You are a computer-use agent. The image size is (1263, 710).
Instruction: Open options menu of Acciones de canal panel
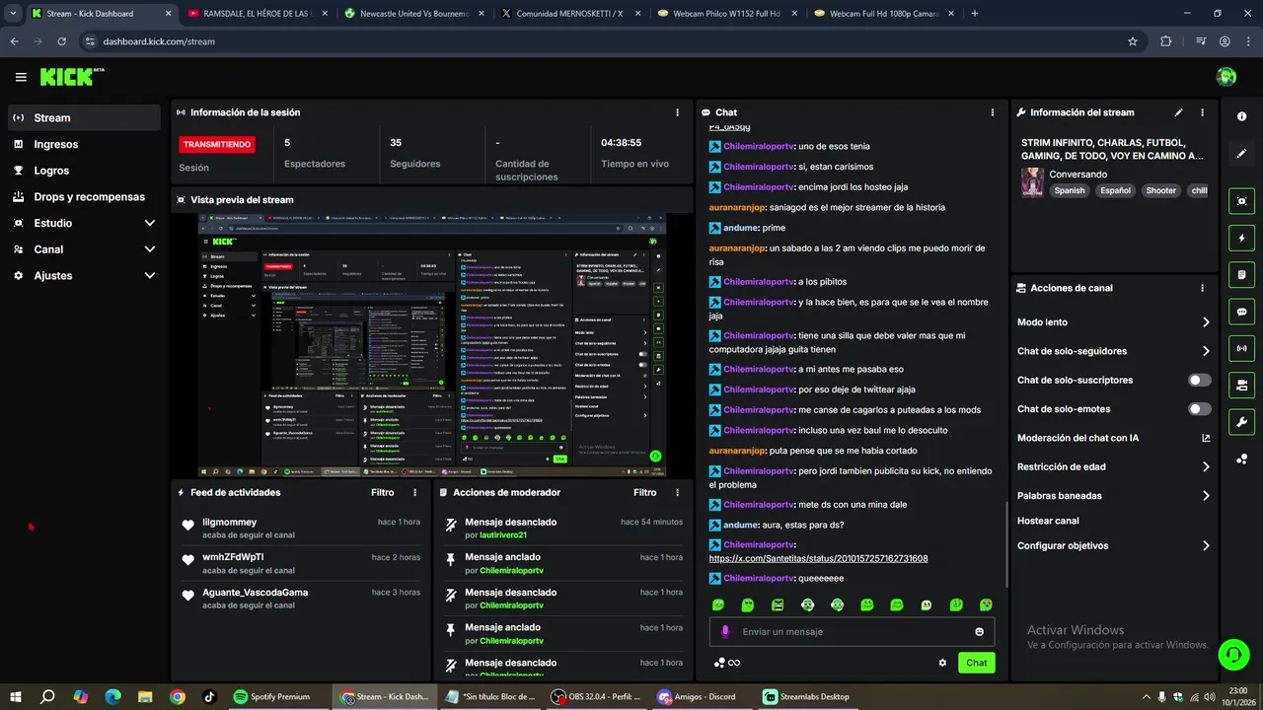(x=1202, y=288)
